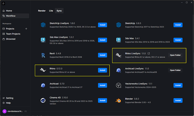This screenshot has height=116, width=194.
Task: Install the Revit 0.4.8 plugin
Action: (102, 55)
